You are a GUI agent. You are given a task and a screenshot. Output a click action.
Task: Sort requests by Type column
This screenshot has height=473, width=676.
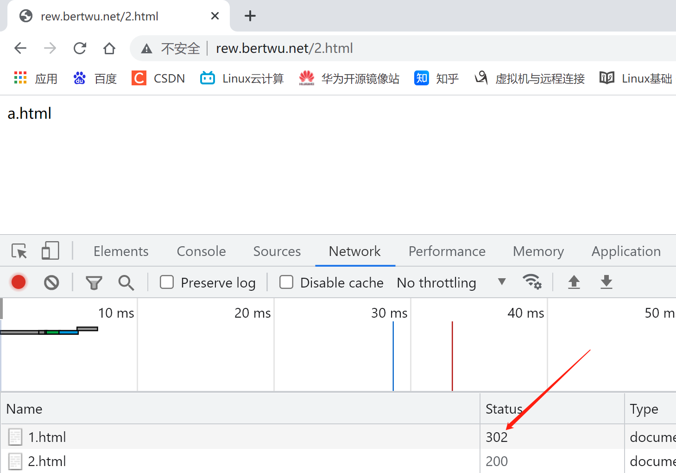pyautogui.click(x=651, y=409)
